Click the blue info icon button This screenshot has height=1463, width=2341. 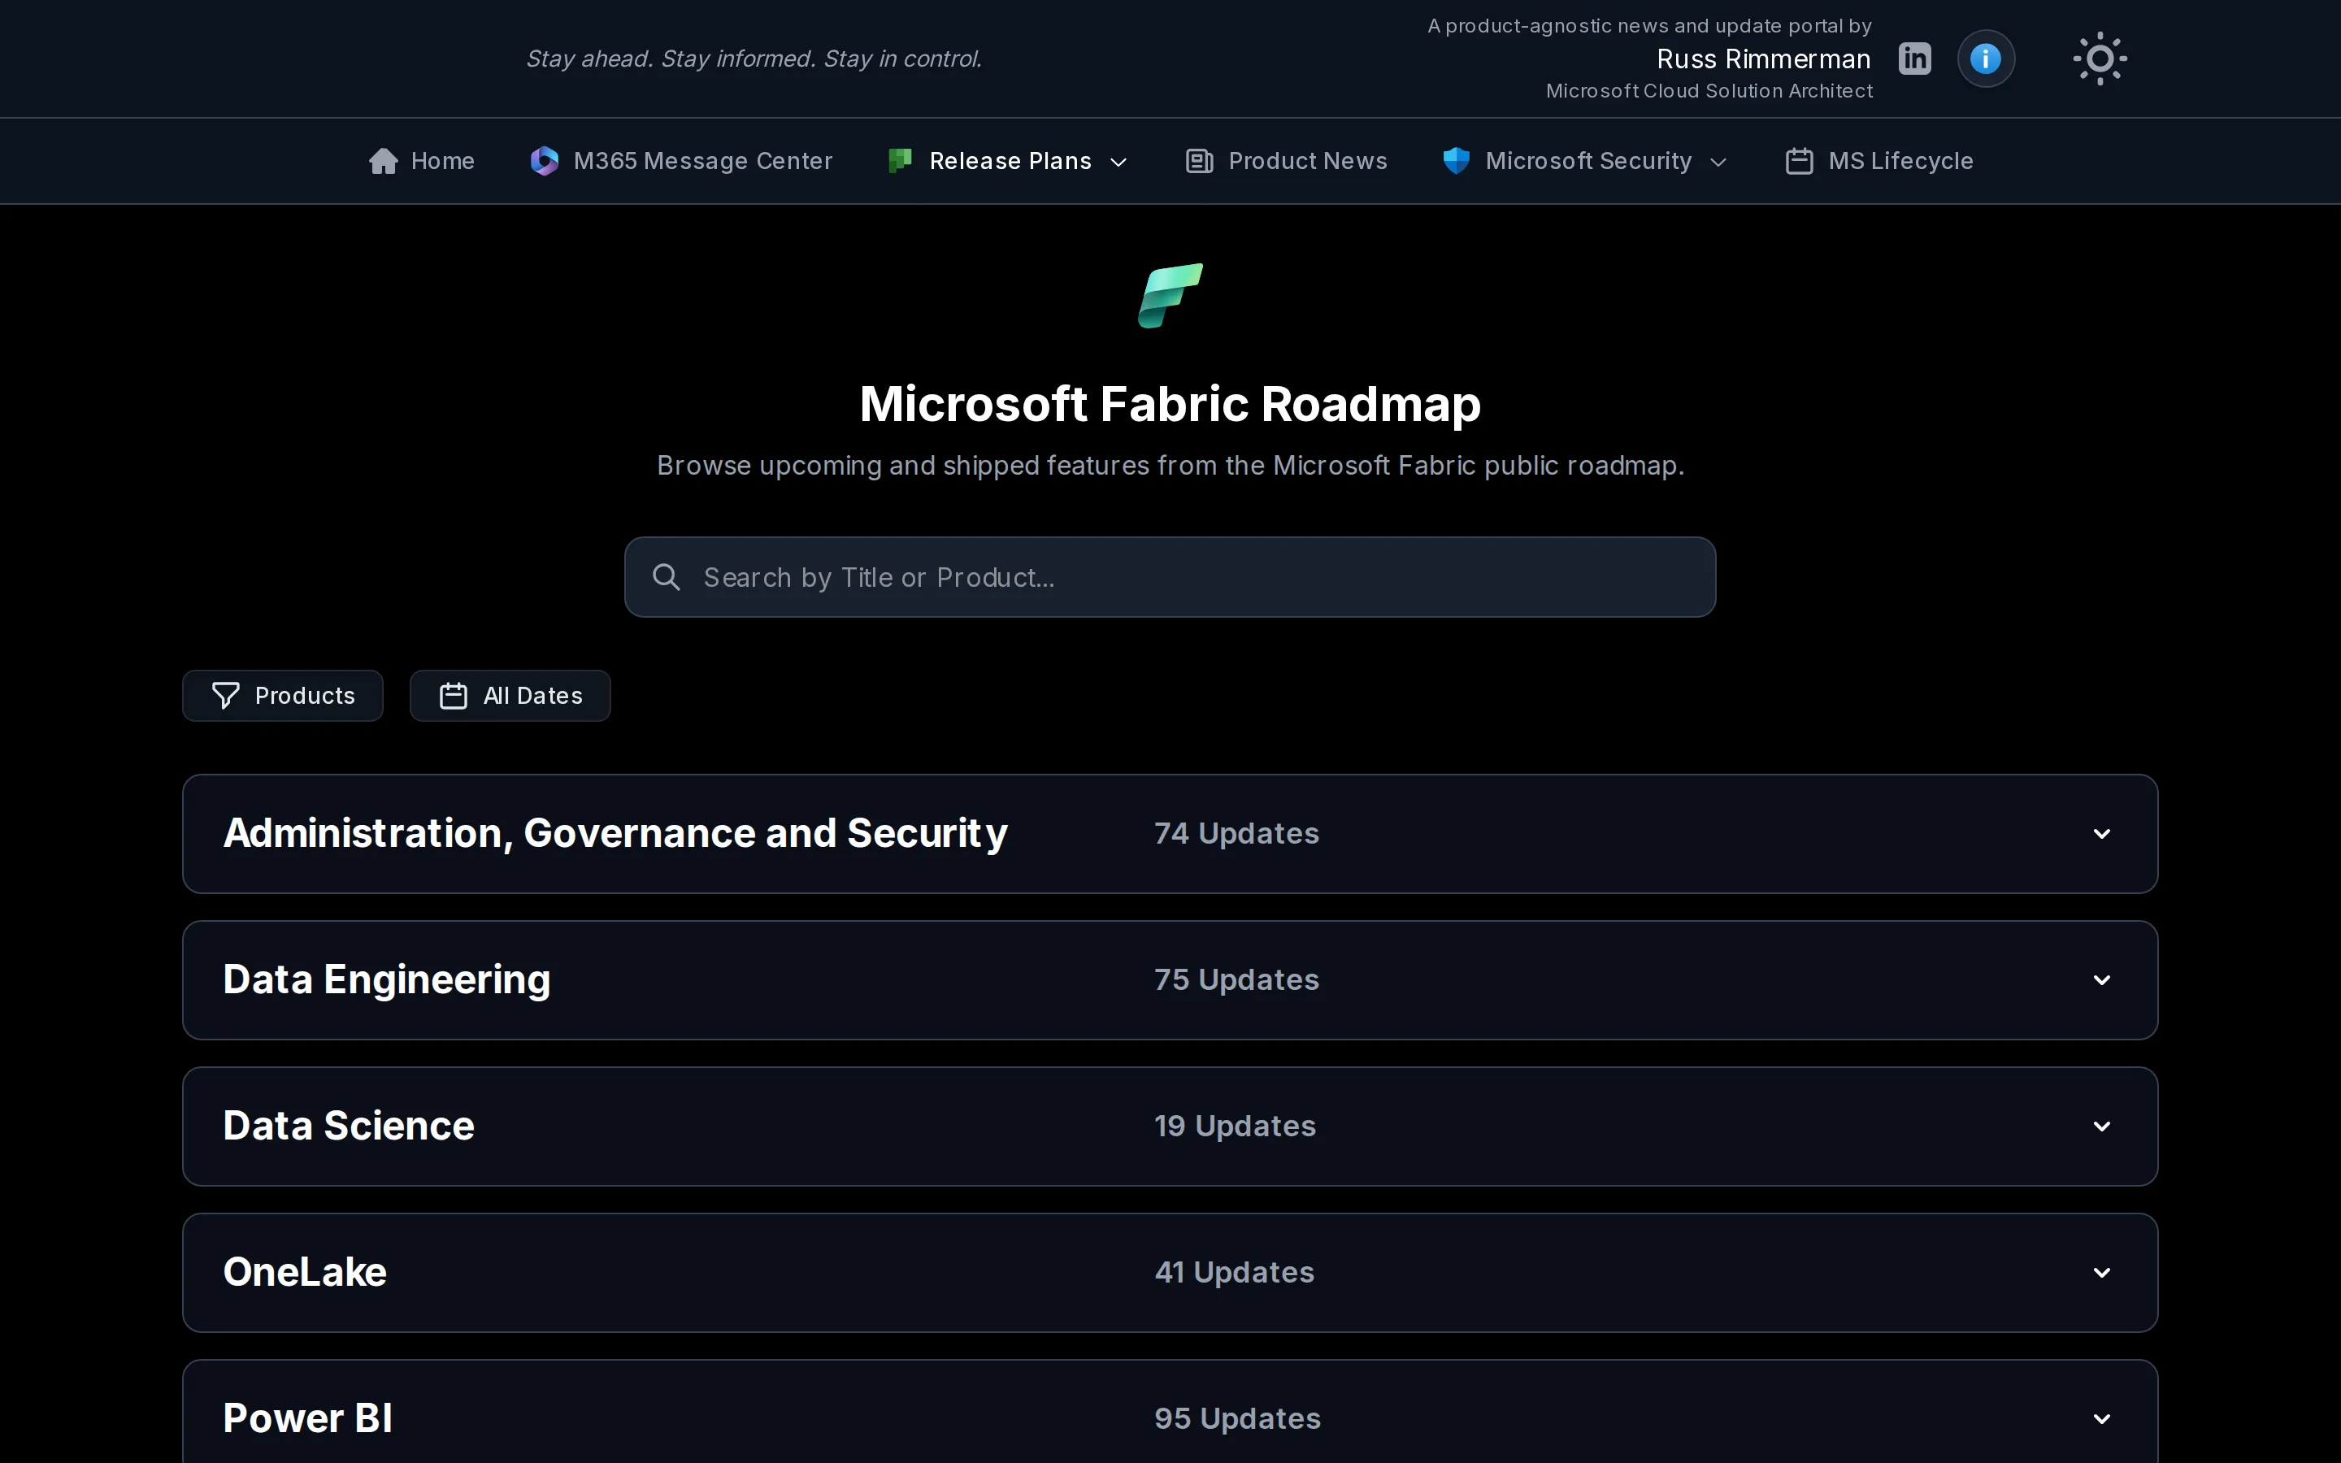point(1986,59)
